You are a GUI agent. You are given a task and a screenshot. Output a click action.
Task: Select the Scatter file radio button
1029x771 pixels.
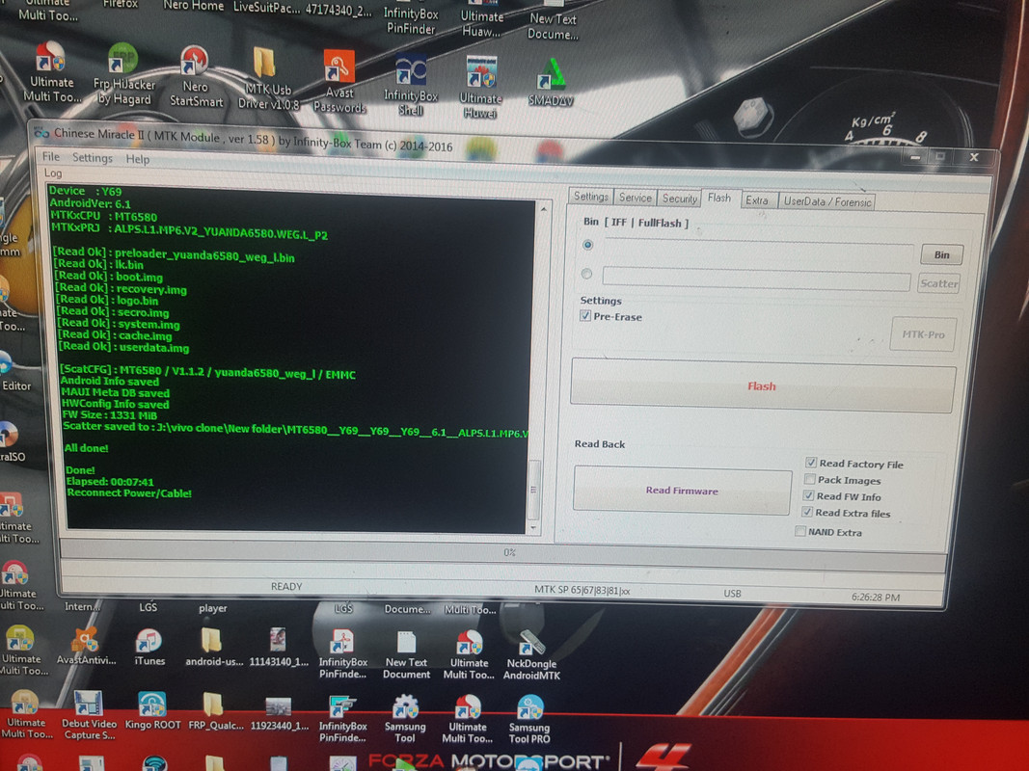point(586,274)
